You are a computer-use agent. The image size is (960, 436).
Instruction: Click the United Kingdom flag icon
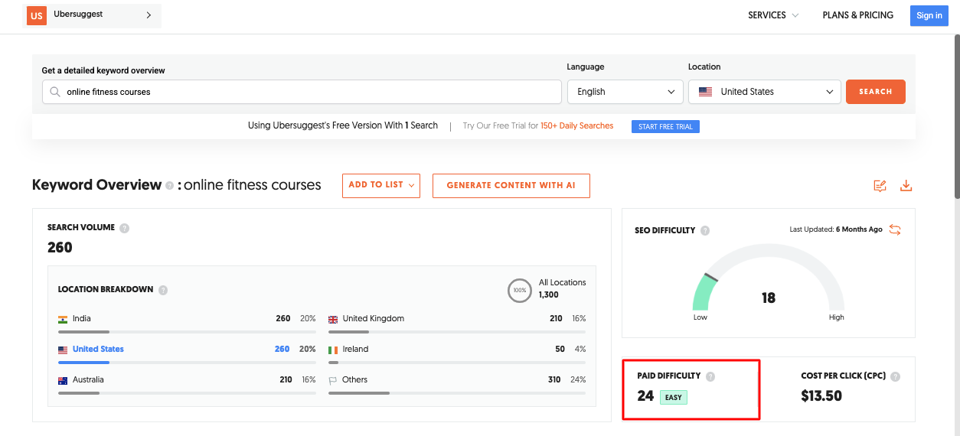tap(333, 319)
